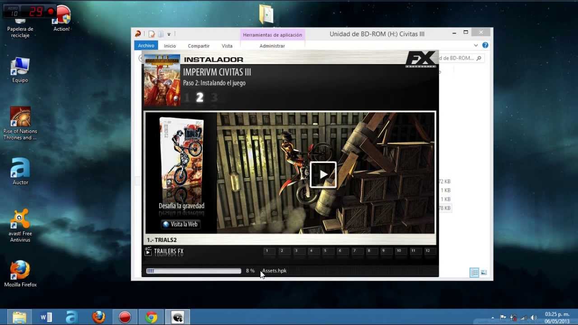The height and width of the screenshot is (325, 578).
Task: Select trailer number 10
Action: [x=401, y=251]
